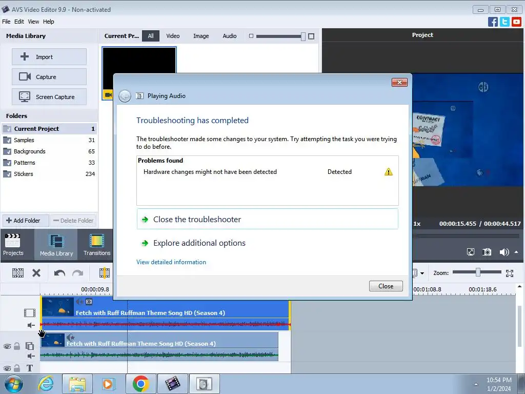The image size is (525, 394).
Task: Show All media types tab
Action: coord(151,36)
